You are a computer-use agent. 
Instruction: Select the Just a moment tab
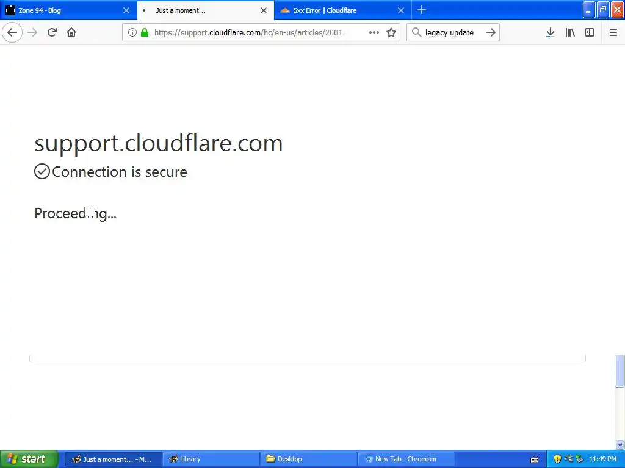[206, 10]
